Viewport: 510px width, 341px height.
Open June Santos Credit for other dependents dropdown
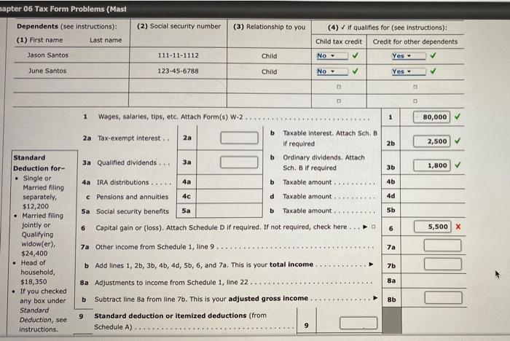pyautogui.click(x=409, y=71)
